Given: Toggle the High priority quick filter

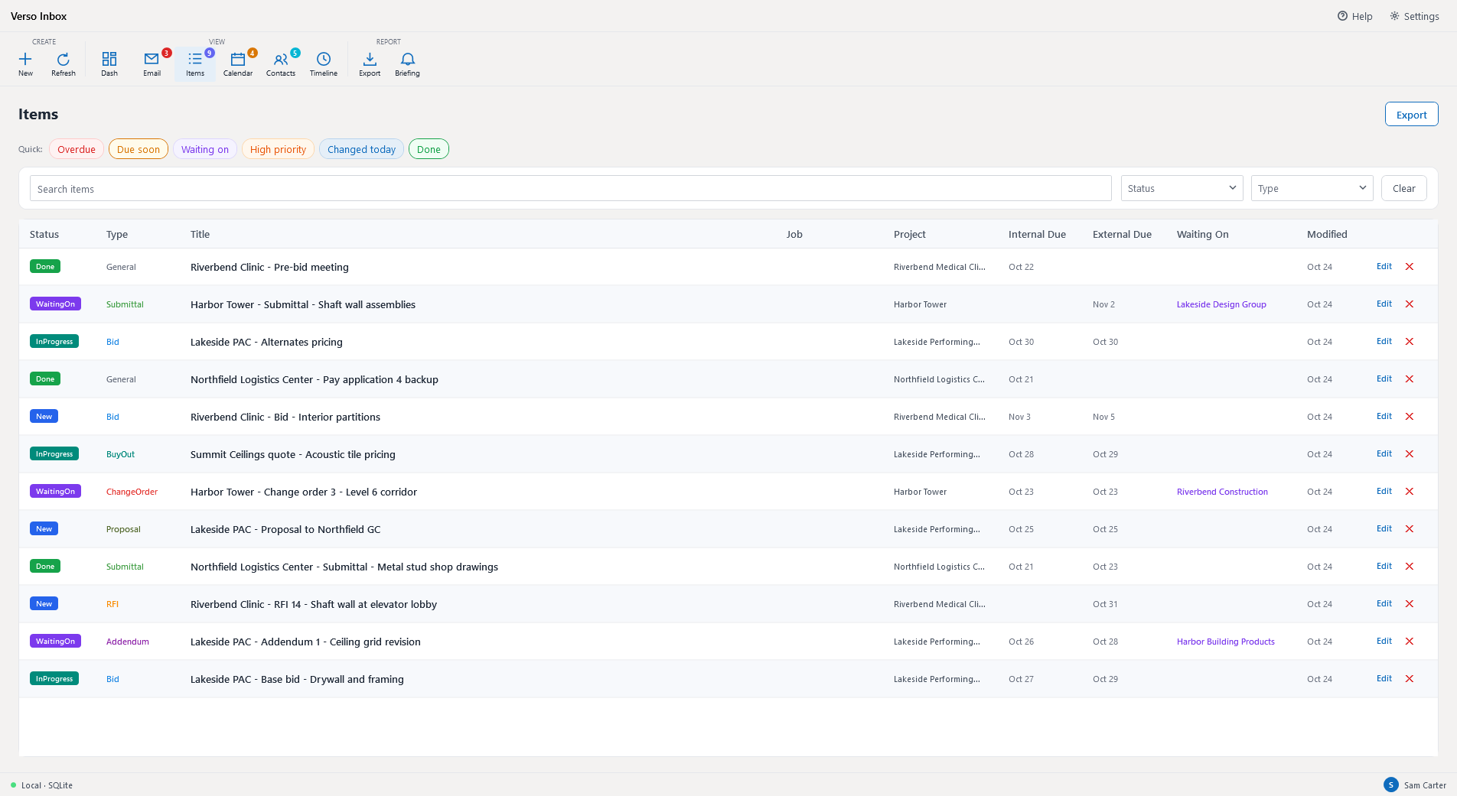Looking at the screenshot, I should [x=278, y=149].
